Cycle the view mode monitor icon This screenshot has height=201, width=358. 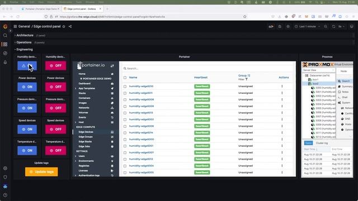352,26
